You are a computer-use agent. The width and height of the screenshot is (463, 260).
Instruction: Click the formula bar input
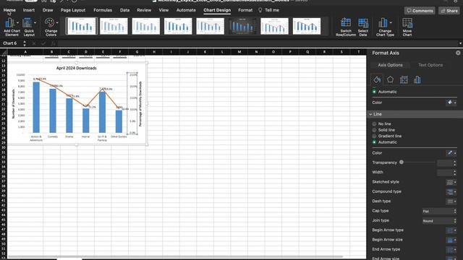tap(257, 43)
